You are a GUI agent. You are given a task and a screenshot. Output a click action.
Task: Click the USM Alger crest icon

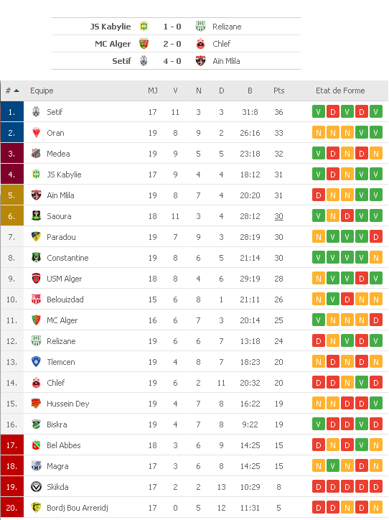(x=36, y=279)
